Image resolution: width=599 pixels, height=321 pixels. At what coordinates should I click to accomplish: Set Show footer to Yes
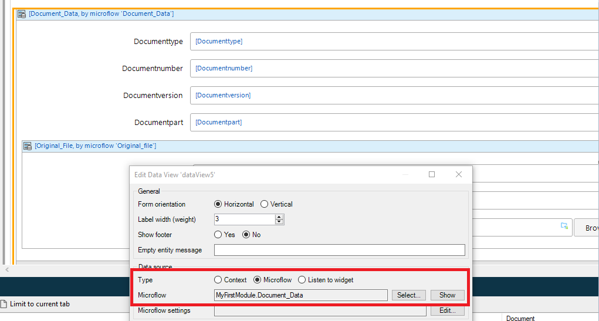(x=218, y=235)
